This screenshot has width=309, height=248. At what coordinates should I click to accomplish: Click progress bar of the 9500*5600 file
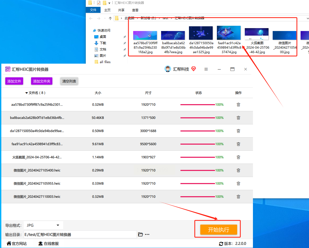pos(197,144)
